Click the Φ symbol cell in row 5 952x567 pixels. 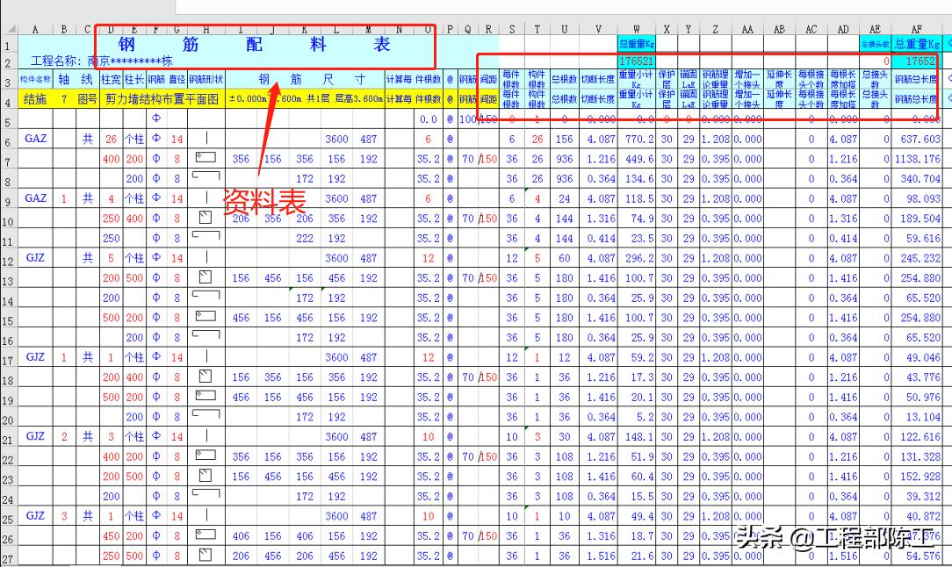click(156, 118)
